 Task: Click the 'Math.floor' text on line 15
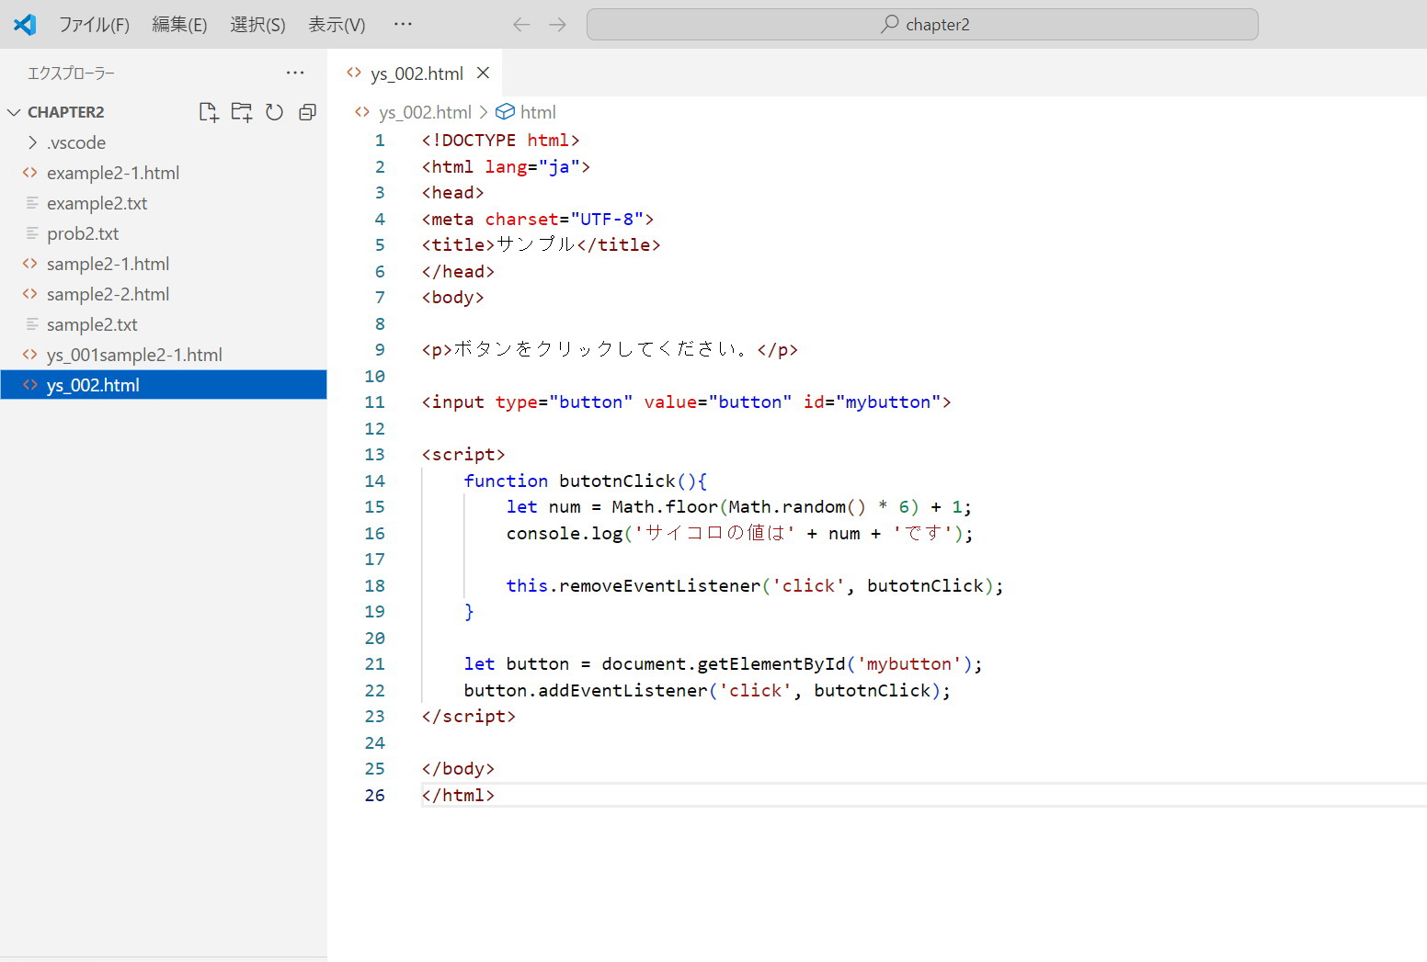(x=665, y=507)
